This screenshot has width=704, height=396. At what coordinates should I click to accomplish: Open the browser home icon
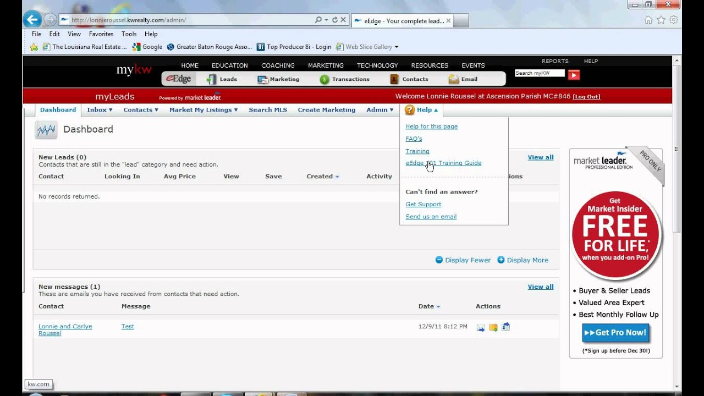coord(648,20)
